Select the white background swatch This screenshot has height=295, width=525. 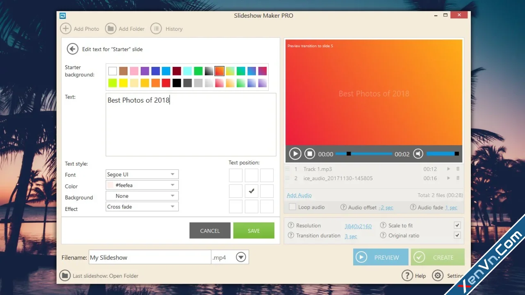(x=112, y=71)
